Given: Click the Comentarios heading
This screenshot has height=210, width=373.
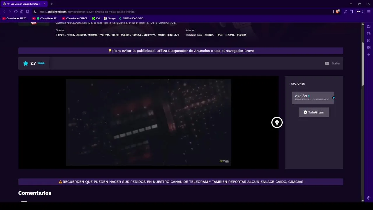Looking at the screenshot, I should pyautogui.click(x=35, y=193).
